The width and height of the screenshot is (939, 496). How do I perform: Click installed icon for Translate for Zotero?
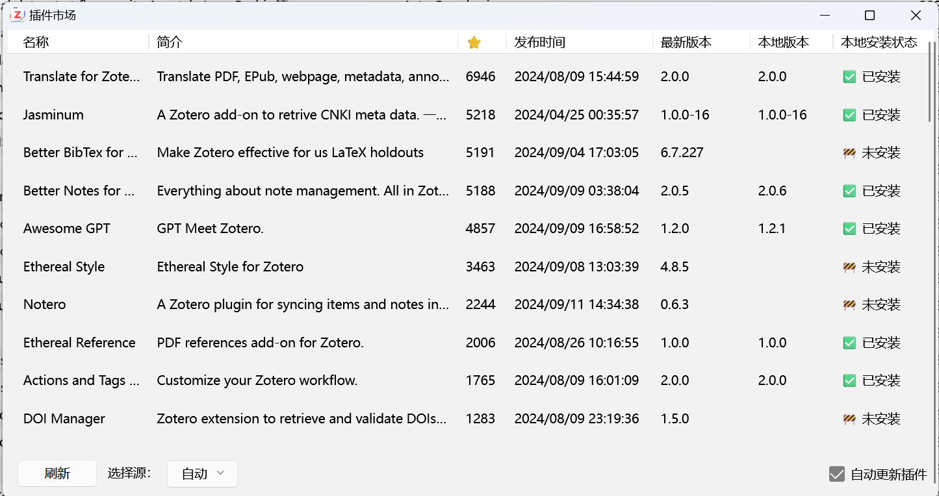click(849, 77)
